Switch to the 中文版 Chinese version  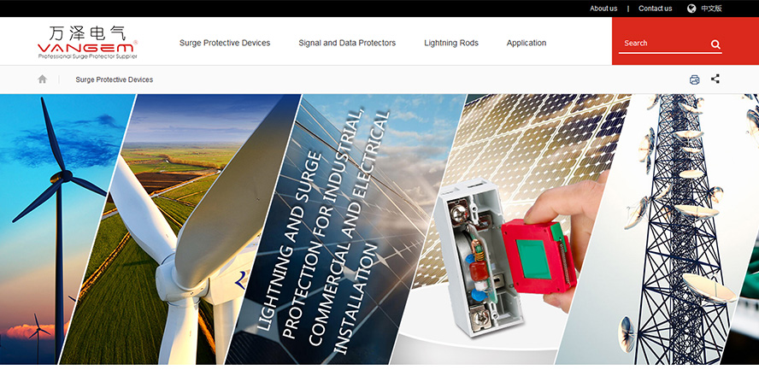tap(711, 9)
